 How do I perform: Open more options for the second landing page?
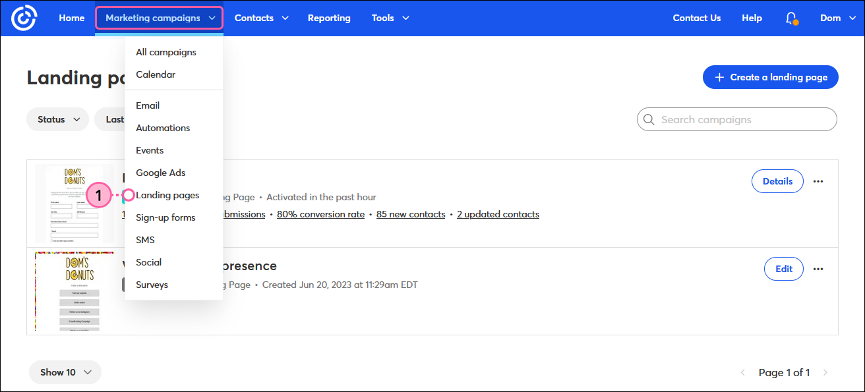pyautogui.click(x=818, y=269)
